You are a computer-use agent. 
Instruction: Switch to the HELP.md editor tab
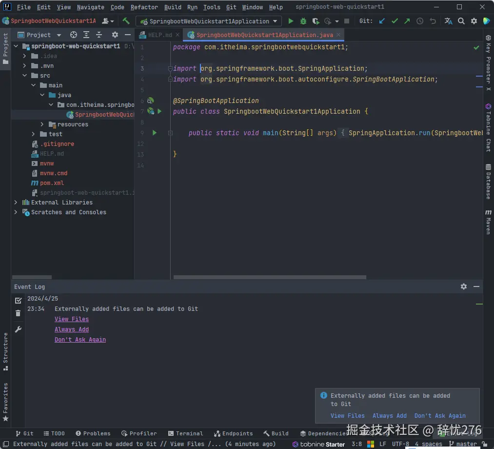(159, 35)
